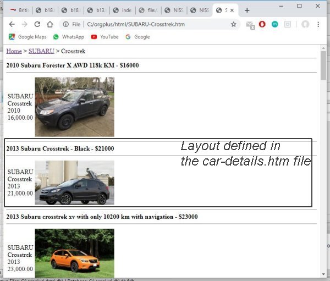Switch to the 'file:/' tab
Image resolution: width=330 pixels, height=281 pixels.
pos(148,10)
